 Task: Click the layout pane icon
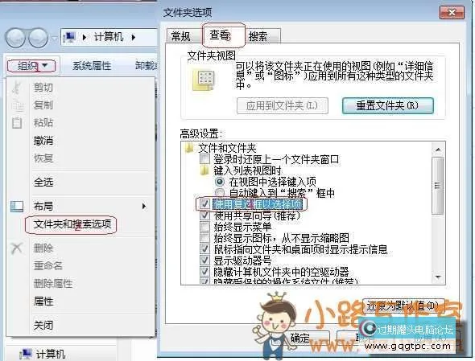(17, 206)
